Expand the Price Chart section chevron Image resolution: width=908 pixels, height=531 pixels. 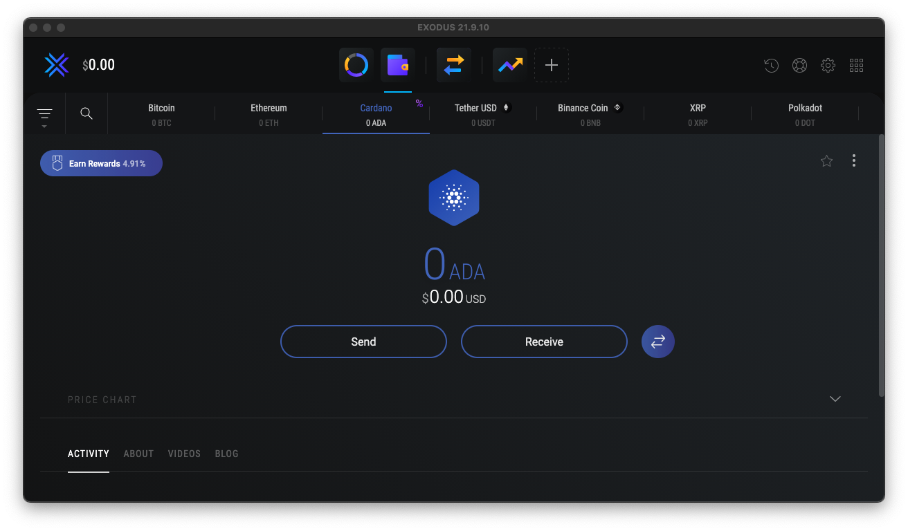[835, 399]
